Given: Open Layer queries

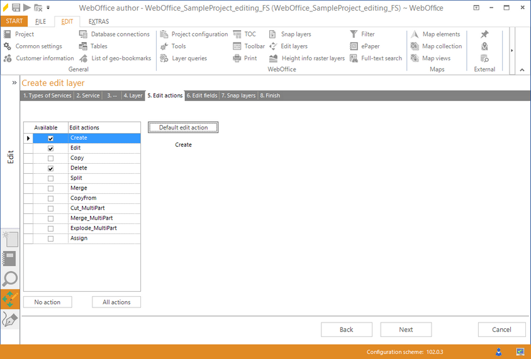Looking at the screenshot, I should 184,58.
